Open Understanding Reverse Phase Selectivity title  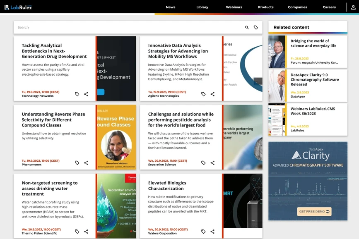click(x=53, y=119)
